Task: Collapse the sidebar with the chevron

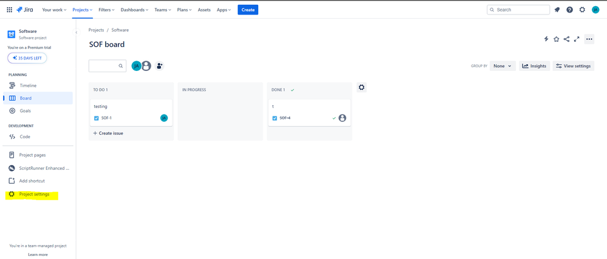Action: (77, 33)
